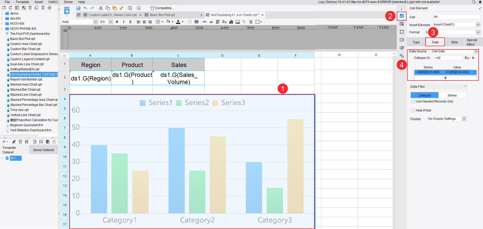Screen dimensions: 483x229
Task: Enable Hide If Null checkbox
Action: click(413, 111)
